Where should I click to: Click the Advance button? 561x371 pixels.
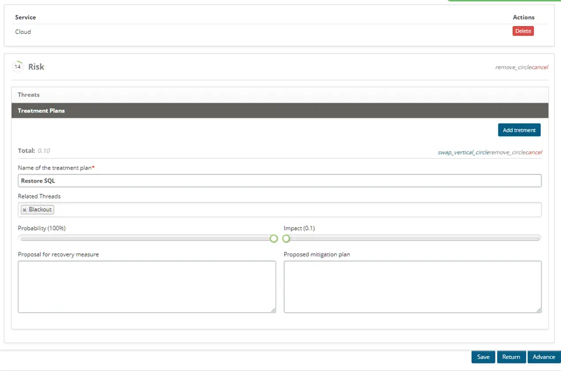click(544, 357)
